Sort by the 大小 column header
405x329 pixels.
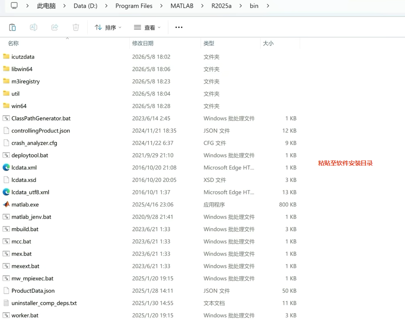[x=268, y=43]
